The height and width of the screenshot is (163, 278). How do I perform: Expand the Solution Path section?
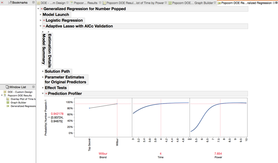(x=43, y=71)
